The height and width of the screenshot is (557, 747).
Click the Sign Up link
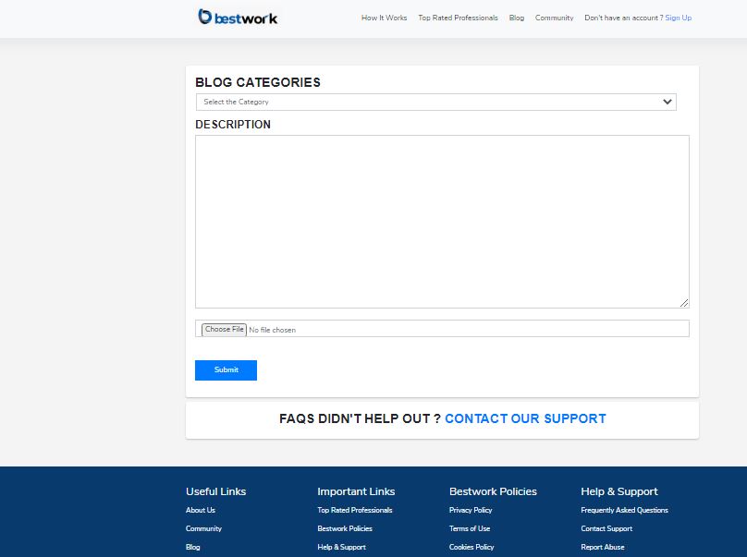678,18
